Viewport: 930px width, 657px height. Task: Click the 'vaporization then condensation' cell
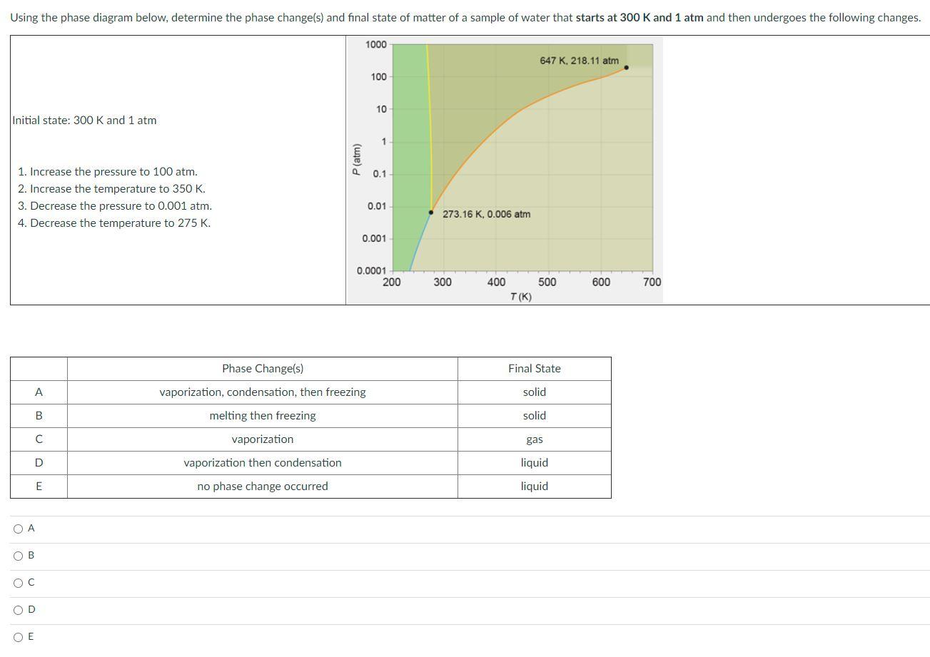pos(263,463)
